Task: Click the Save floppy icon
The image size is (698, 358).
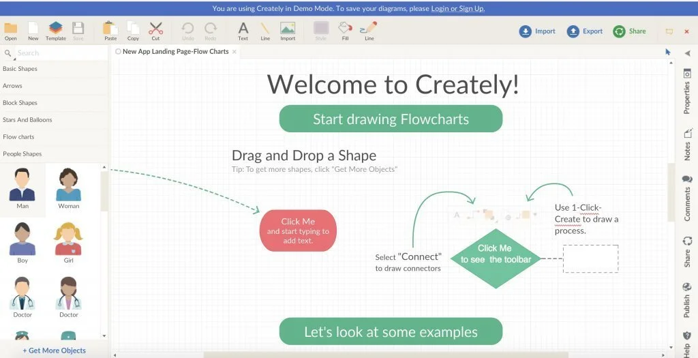Action: pos(78,28)
